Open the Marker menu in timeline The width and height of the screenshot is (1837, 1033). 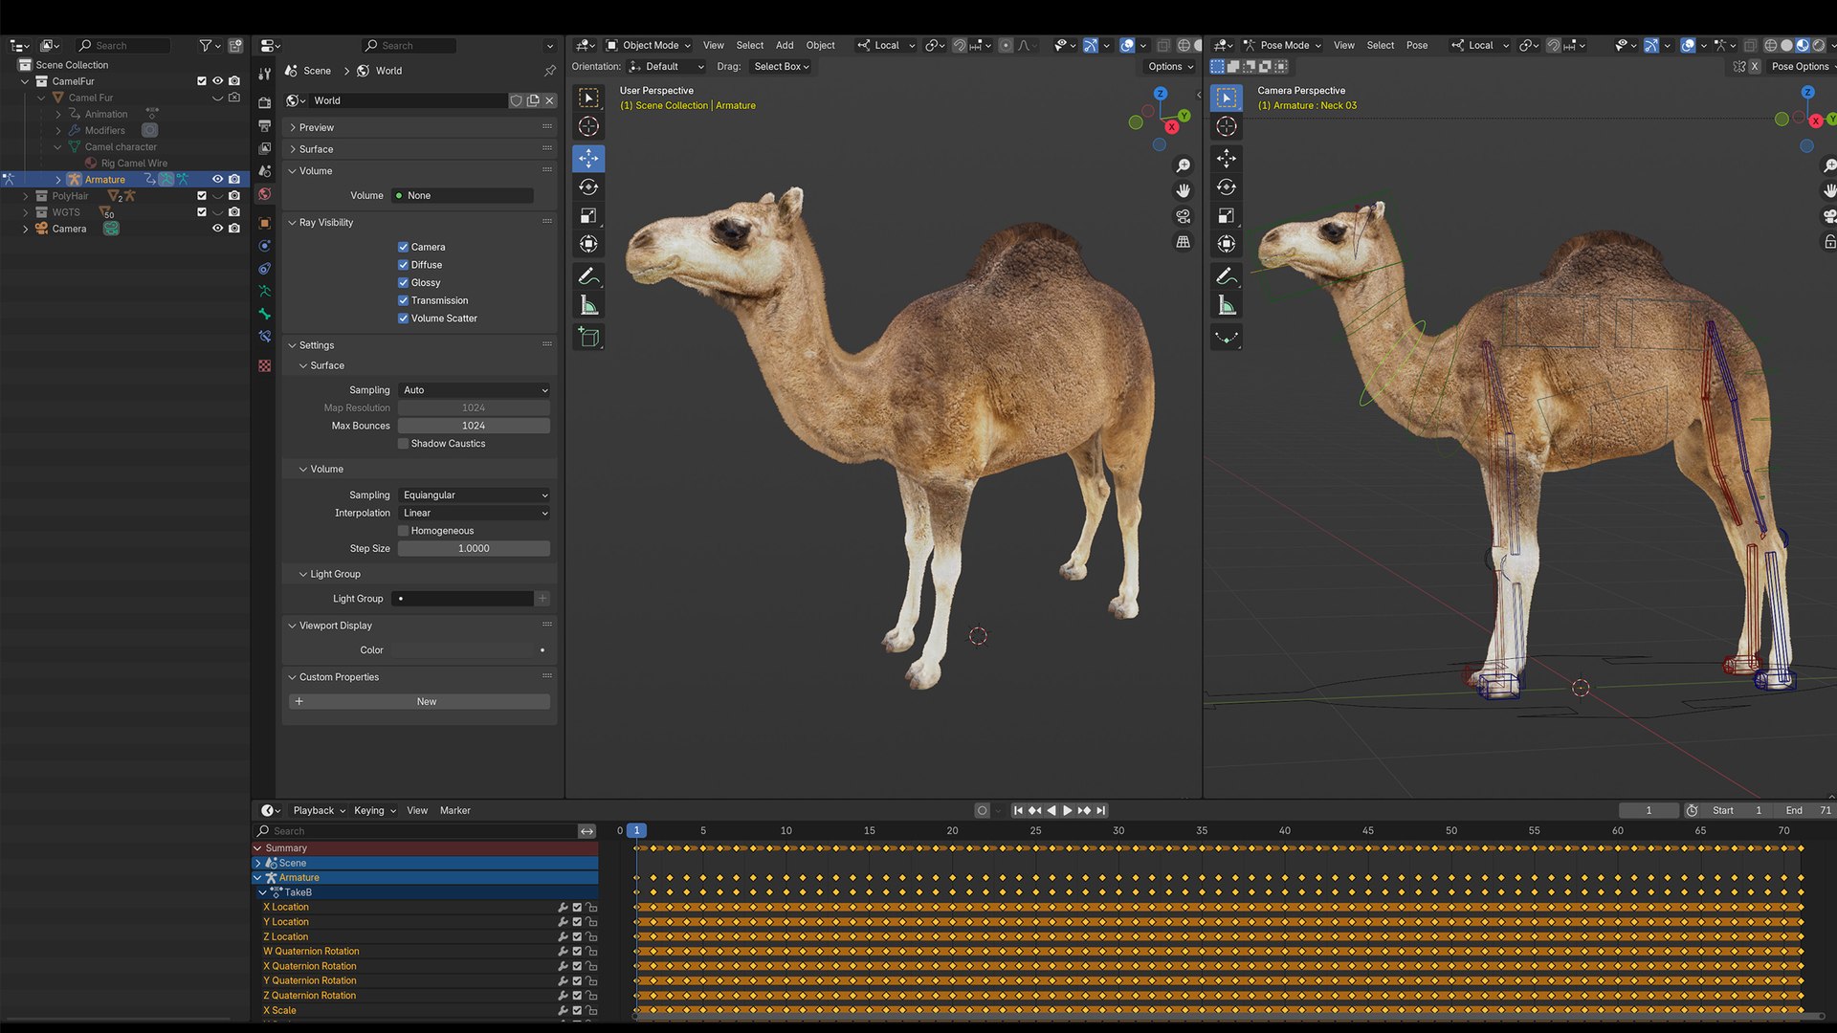(x=455, y=811)
